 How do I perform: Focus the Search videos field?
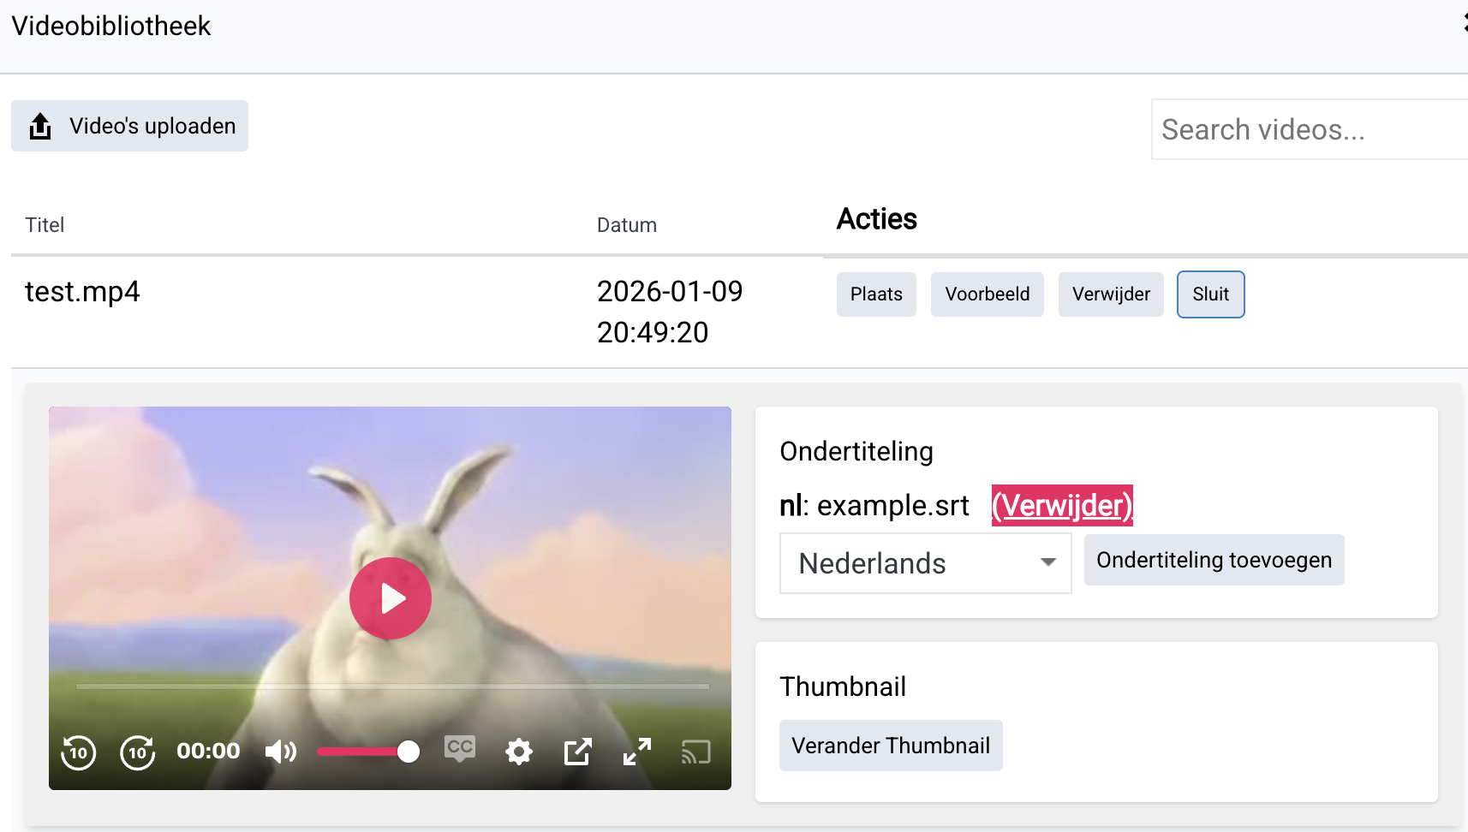[1310, 129]
